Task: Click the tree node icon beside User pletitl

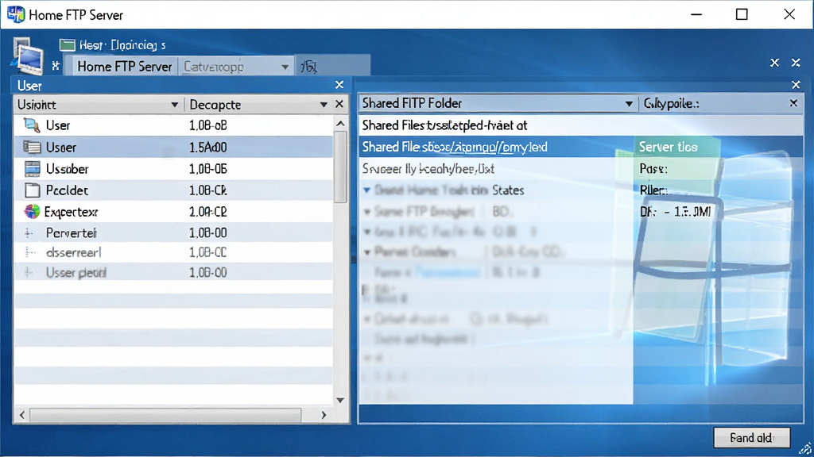Action: click(29, 272)
